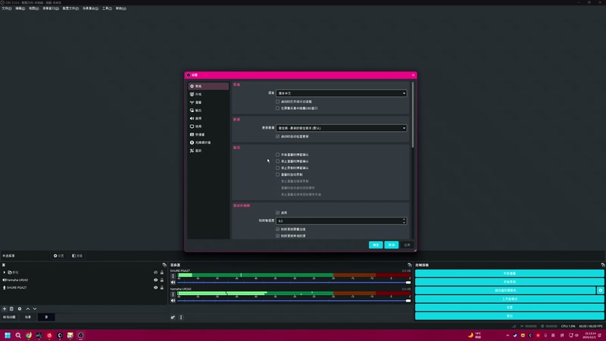Increase snap sensitivity with stepper arrow
Screen dimensions: 606x341
pyautogui.click(x=404, y=219)
